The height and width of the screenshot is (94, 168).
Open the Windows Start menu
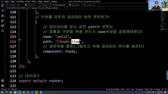click(x=2, y=92)
